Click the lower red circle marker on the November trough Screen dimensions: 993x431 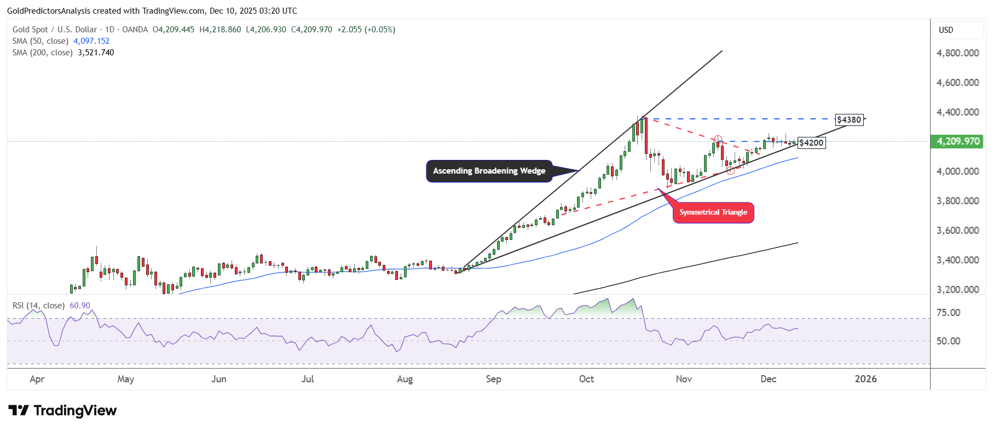click(x=730, y=171)
